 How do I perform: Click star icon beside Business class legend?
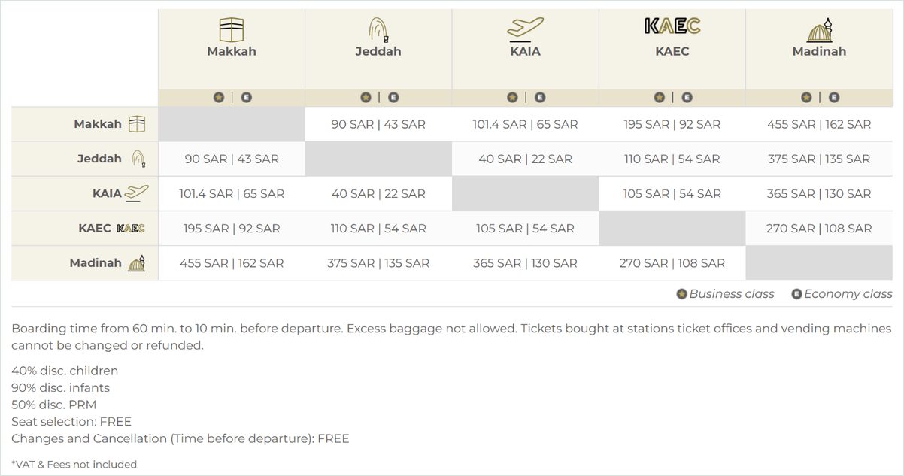682,294
